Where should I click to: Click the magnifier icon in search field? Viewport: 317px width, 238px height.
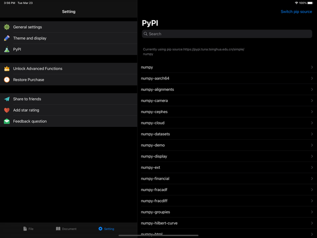tap(145, 34)
